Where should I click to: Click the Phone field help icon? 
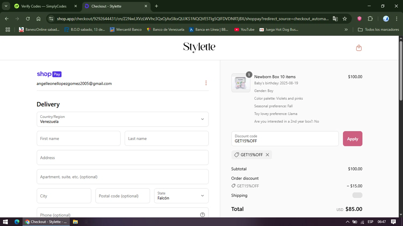coord(203,215)
